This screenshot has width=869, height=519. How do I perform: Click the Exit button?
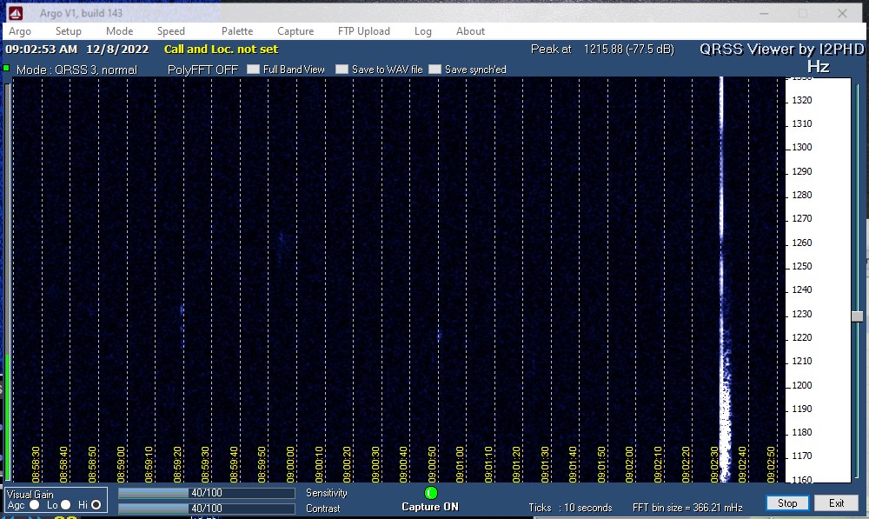pyautogui.click(x=836, y=503)
